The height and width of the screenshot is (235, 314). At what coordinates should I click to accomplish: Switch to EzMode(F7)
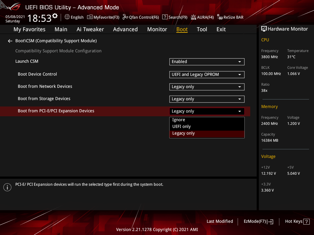point(258,222)
